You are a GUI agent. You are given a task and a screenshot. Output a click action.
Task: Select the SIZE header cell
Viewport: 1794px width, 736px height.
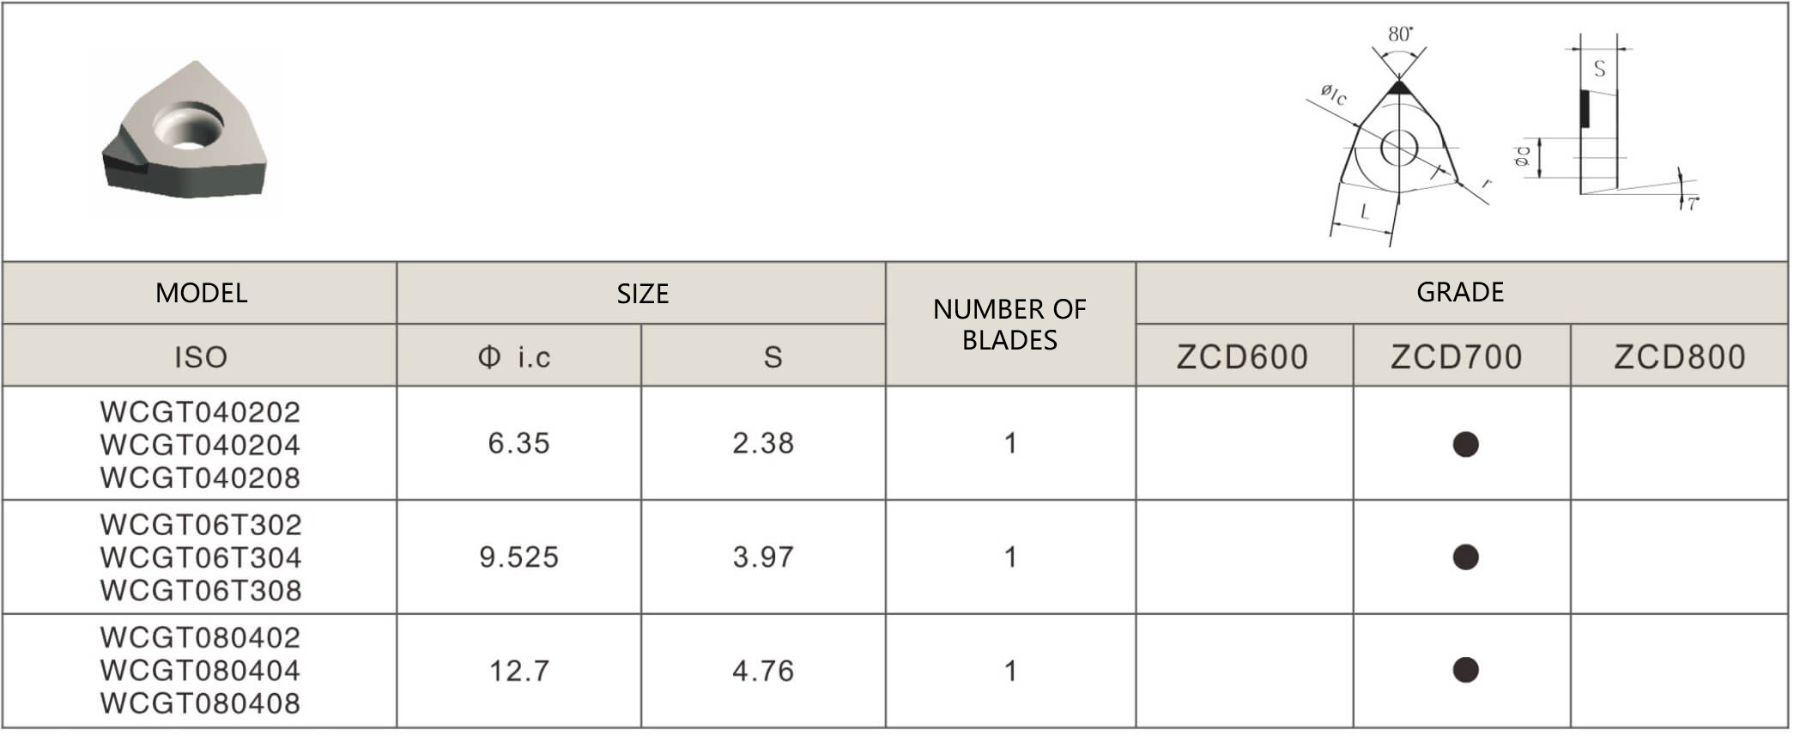click(642, 295)
